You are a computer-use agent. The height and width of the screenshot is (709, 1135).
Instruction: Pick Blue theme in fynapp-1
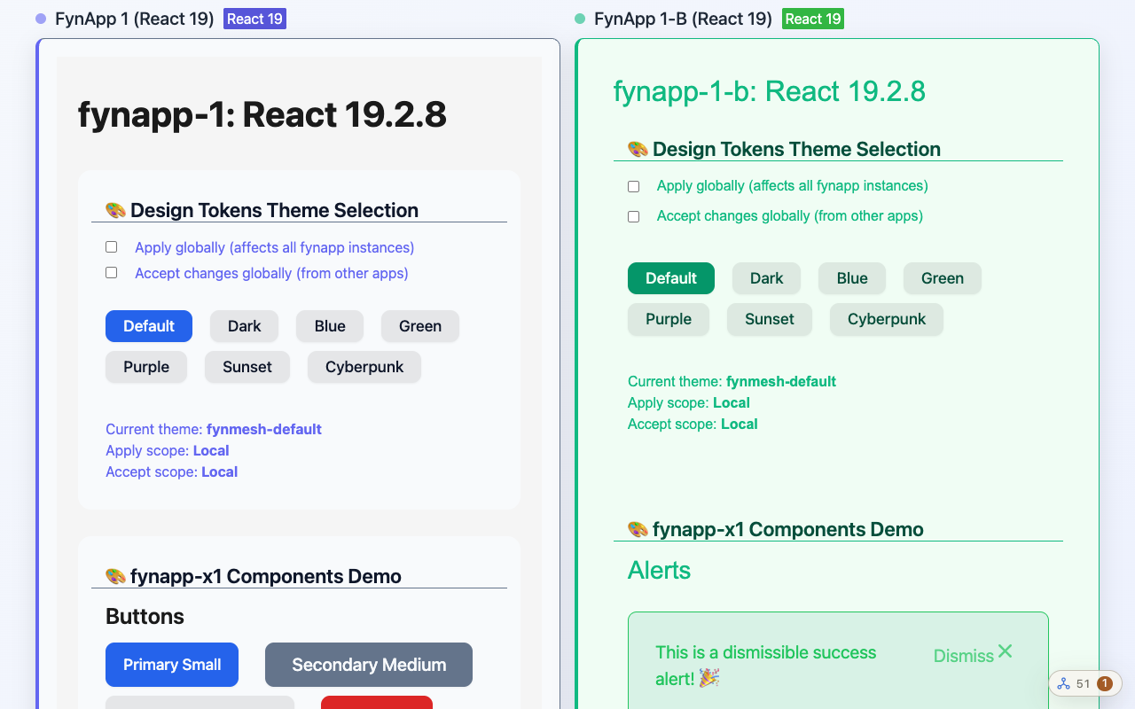330,326
